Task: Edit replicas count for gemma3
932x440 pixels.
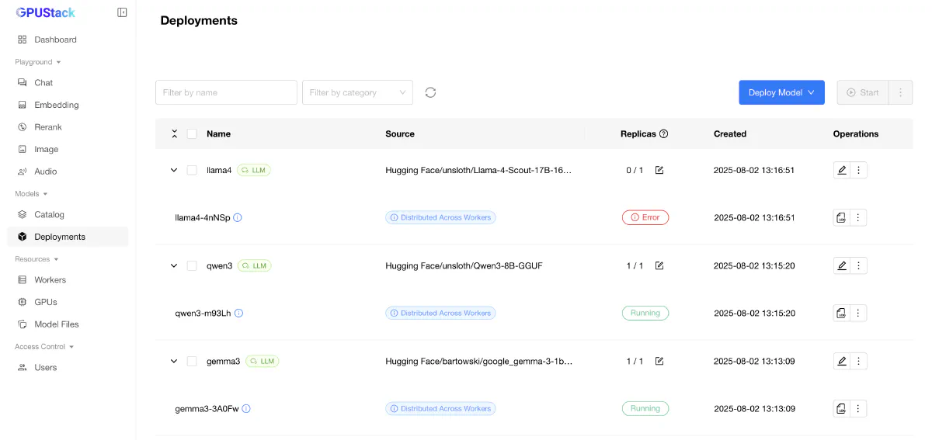Action: coord(659,361)
